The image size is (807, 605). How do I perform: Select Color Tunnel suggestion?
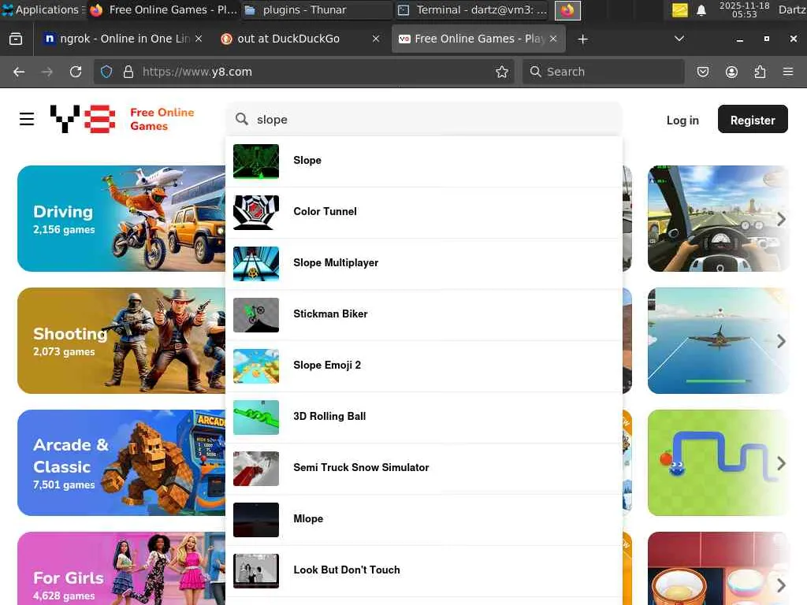click(423, 213)
